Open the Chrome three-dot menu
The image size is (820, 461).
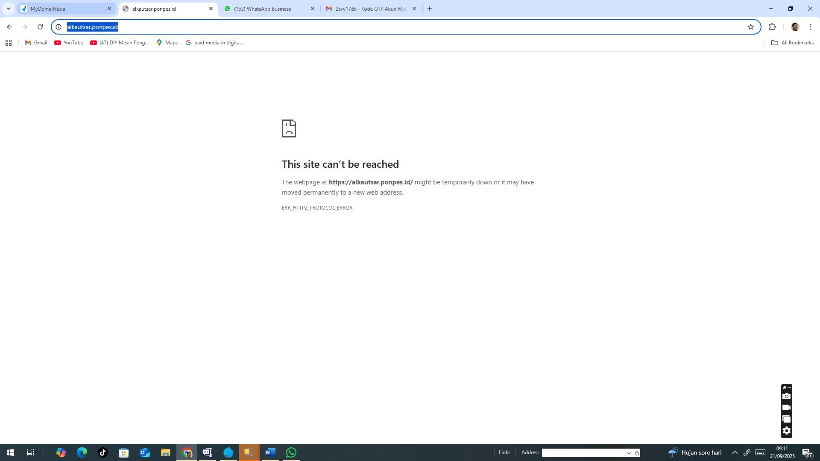(811, 27)
